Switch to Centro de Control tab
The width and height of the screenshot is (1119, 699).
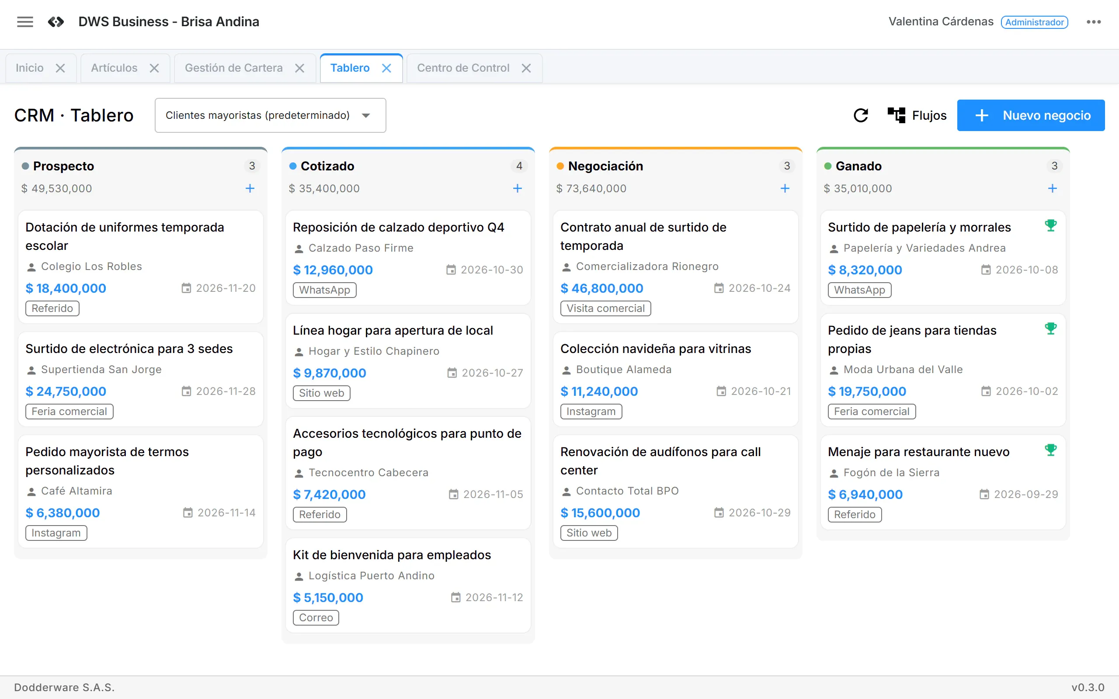click(x=463, y=68)
